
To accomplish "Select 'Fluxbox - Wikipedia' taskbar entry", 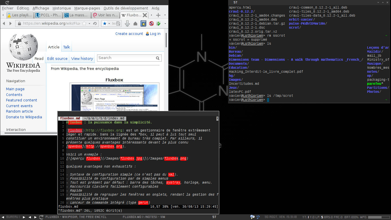I will click(76, 217).
